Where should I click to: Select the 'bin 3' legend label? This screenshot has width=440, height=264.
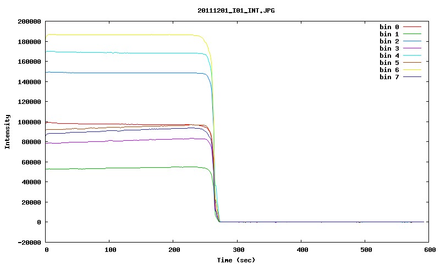click(389, 48)
